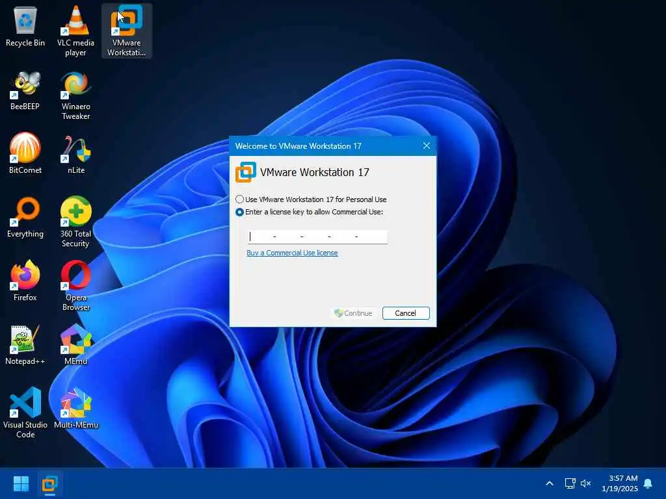Select the Opera Browser shortcut
Screen dimensions: 666x499
(75, 285)
